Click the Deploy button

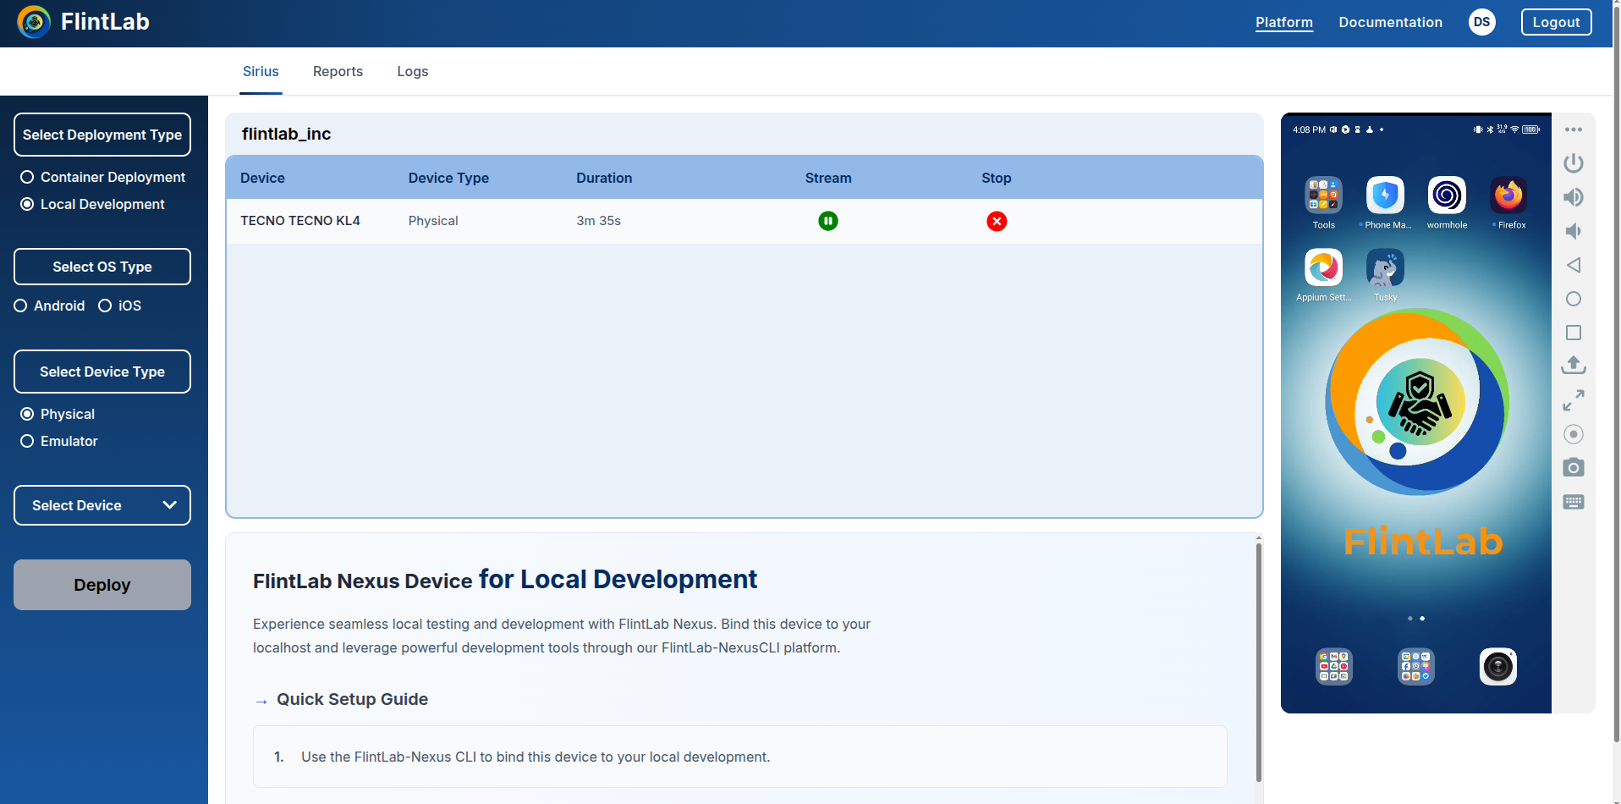pyautogui.click(x=102, y=585)
